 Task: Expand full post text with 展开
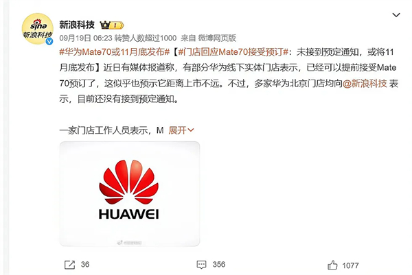[177, 130]
